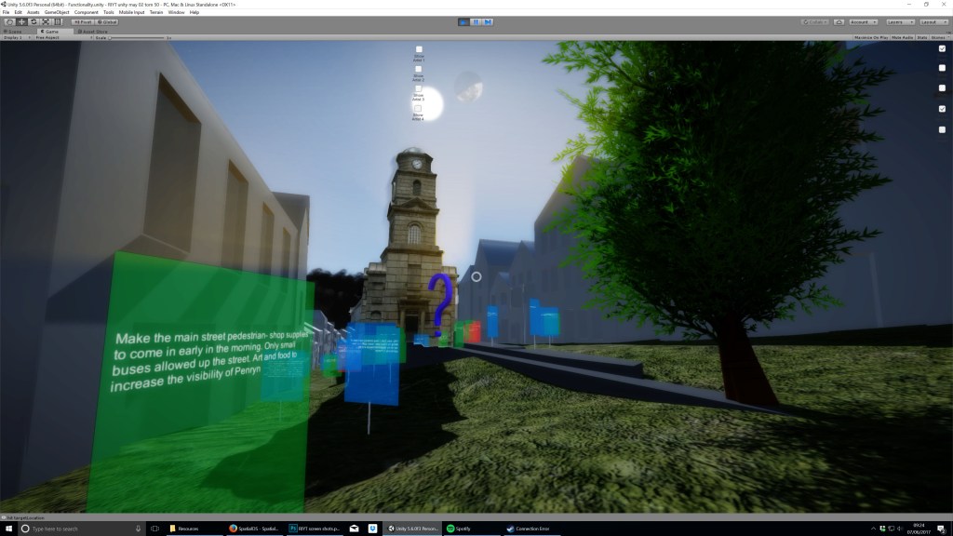Adjust the Scale slider in Game view
This screenshot has width=953, height=536.
click(112, 38)
